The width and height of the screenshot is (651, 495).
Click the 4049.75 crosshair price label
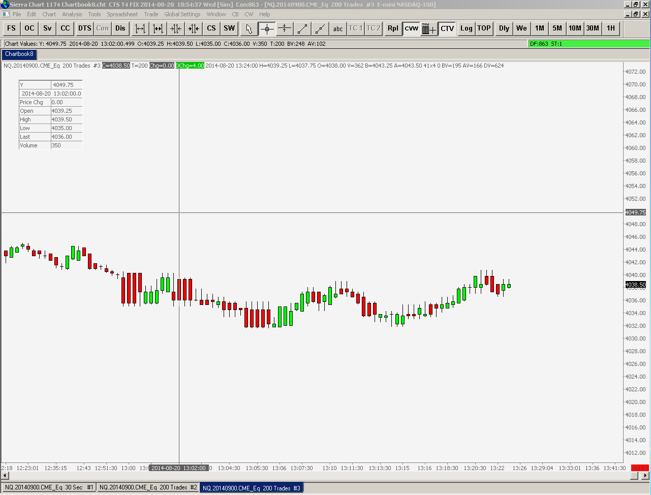[635, 212]
